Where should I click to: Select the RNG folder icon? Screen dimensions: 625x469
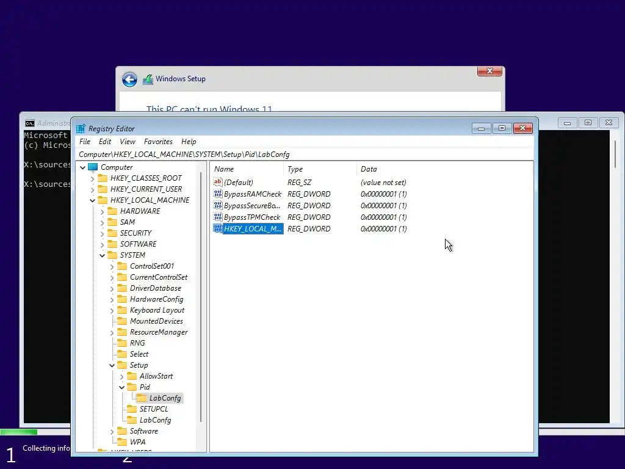pos(122,343)
